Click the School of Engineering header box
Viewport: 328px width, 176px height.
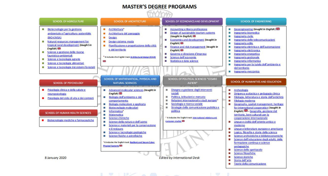[256, 21]
